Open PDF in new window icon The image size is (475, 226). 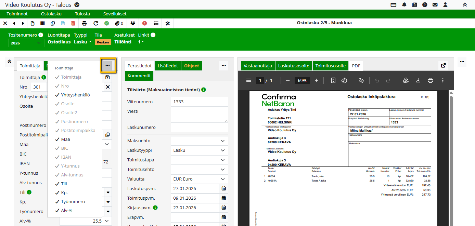[x=443, y=66]
